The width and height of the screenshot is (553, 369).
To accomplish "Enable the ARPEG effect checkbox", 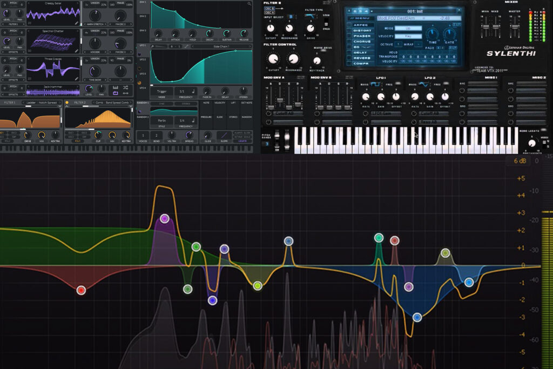I will [x=349, y=25].
